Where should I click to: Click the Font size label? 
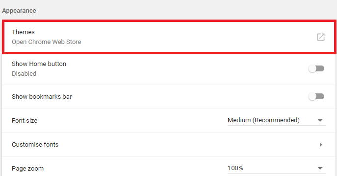pyautogui.click(x=25, y=121)
